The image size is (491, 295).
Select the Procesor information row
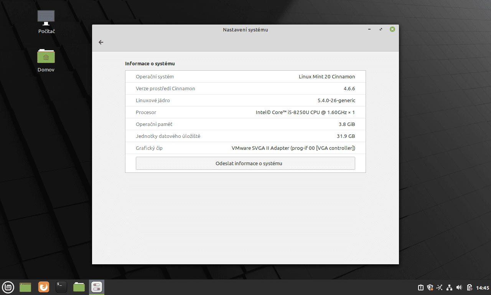click(x=245, y=112)
